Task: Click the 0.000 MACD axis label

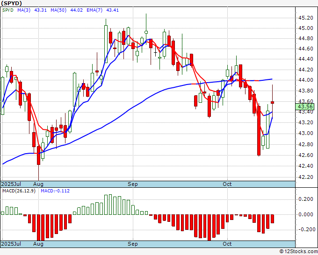Action: [x=306, y=214]
